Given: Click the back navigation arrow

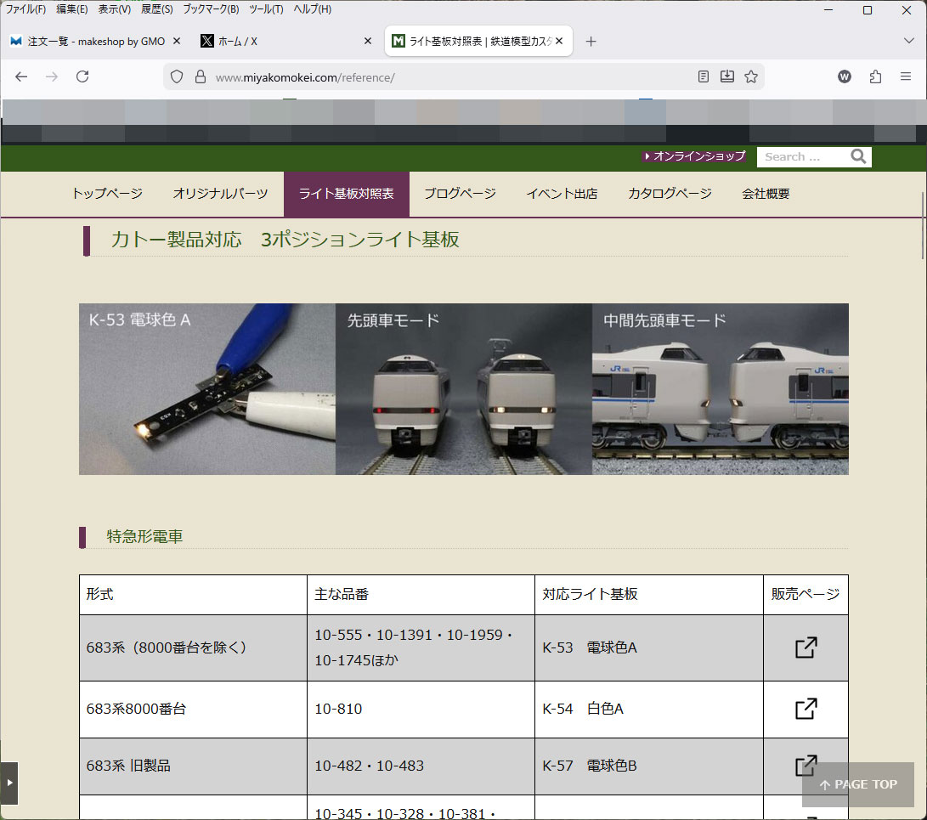Looking at the screenshot, I should tap(21, 76).
